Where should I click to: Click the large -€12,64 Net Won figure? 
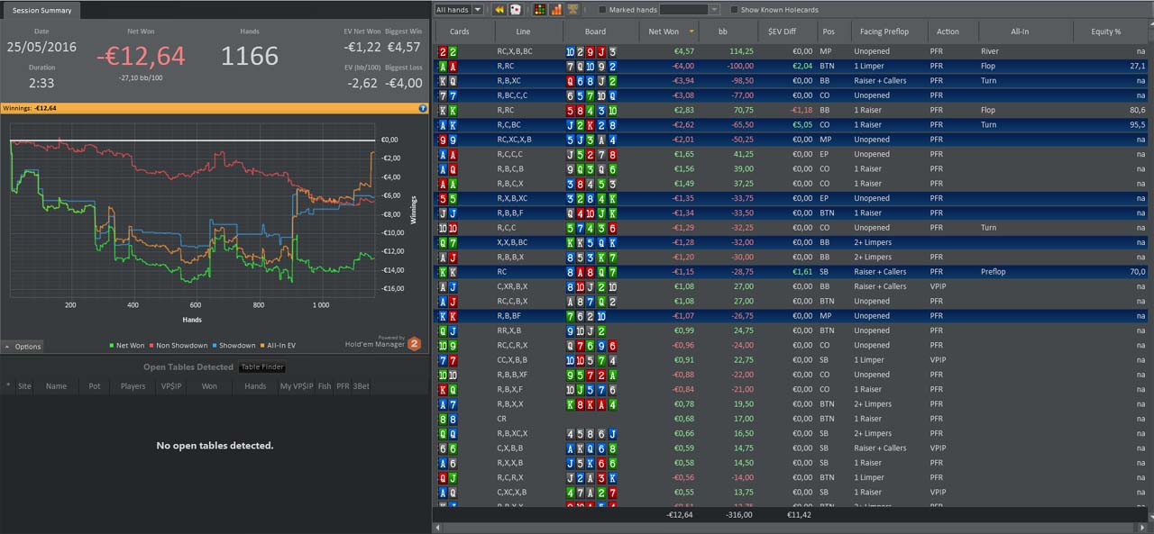[141, 57]
